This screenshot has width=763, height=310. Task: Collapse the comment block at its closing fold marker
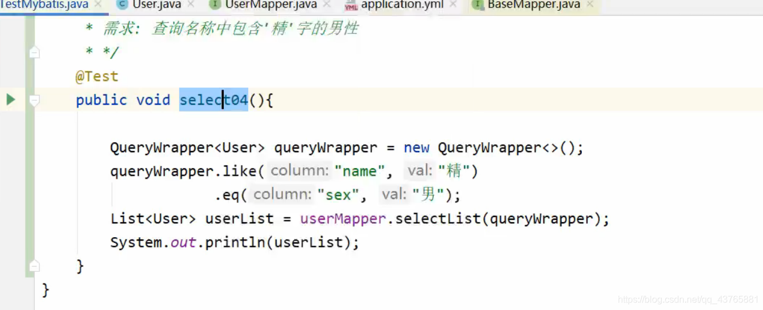coord(34,53)
